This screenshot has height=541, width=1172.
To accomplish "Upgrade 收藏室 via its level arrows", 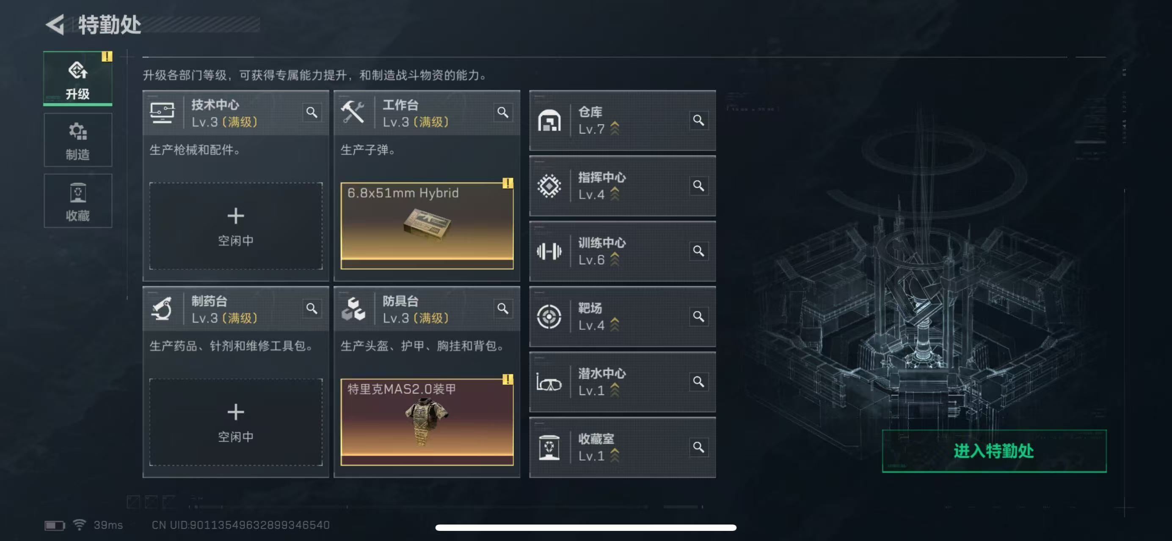I will point(615,455).
